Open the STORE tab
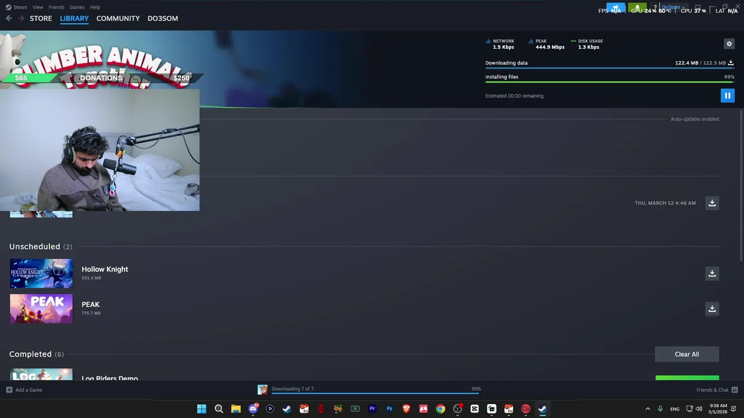The width and height of the screenshot is (744, 418). click(x=41, y=19)
